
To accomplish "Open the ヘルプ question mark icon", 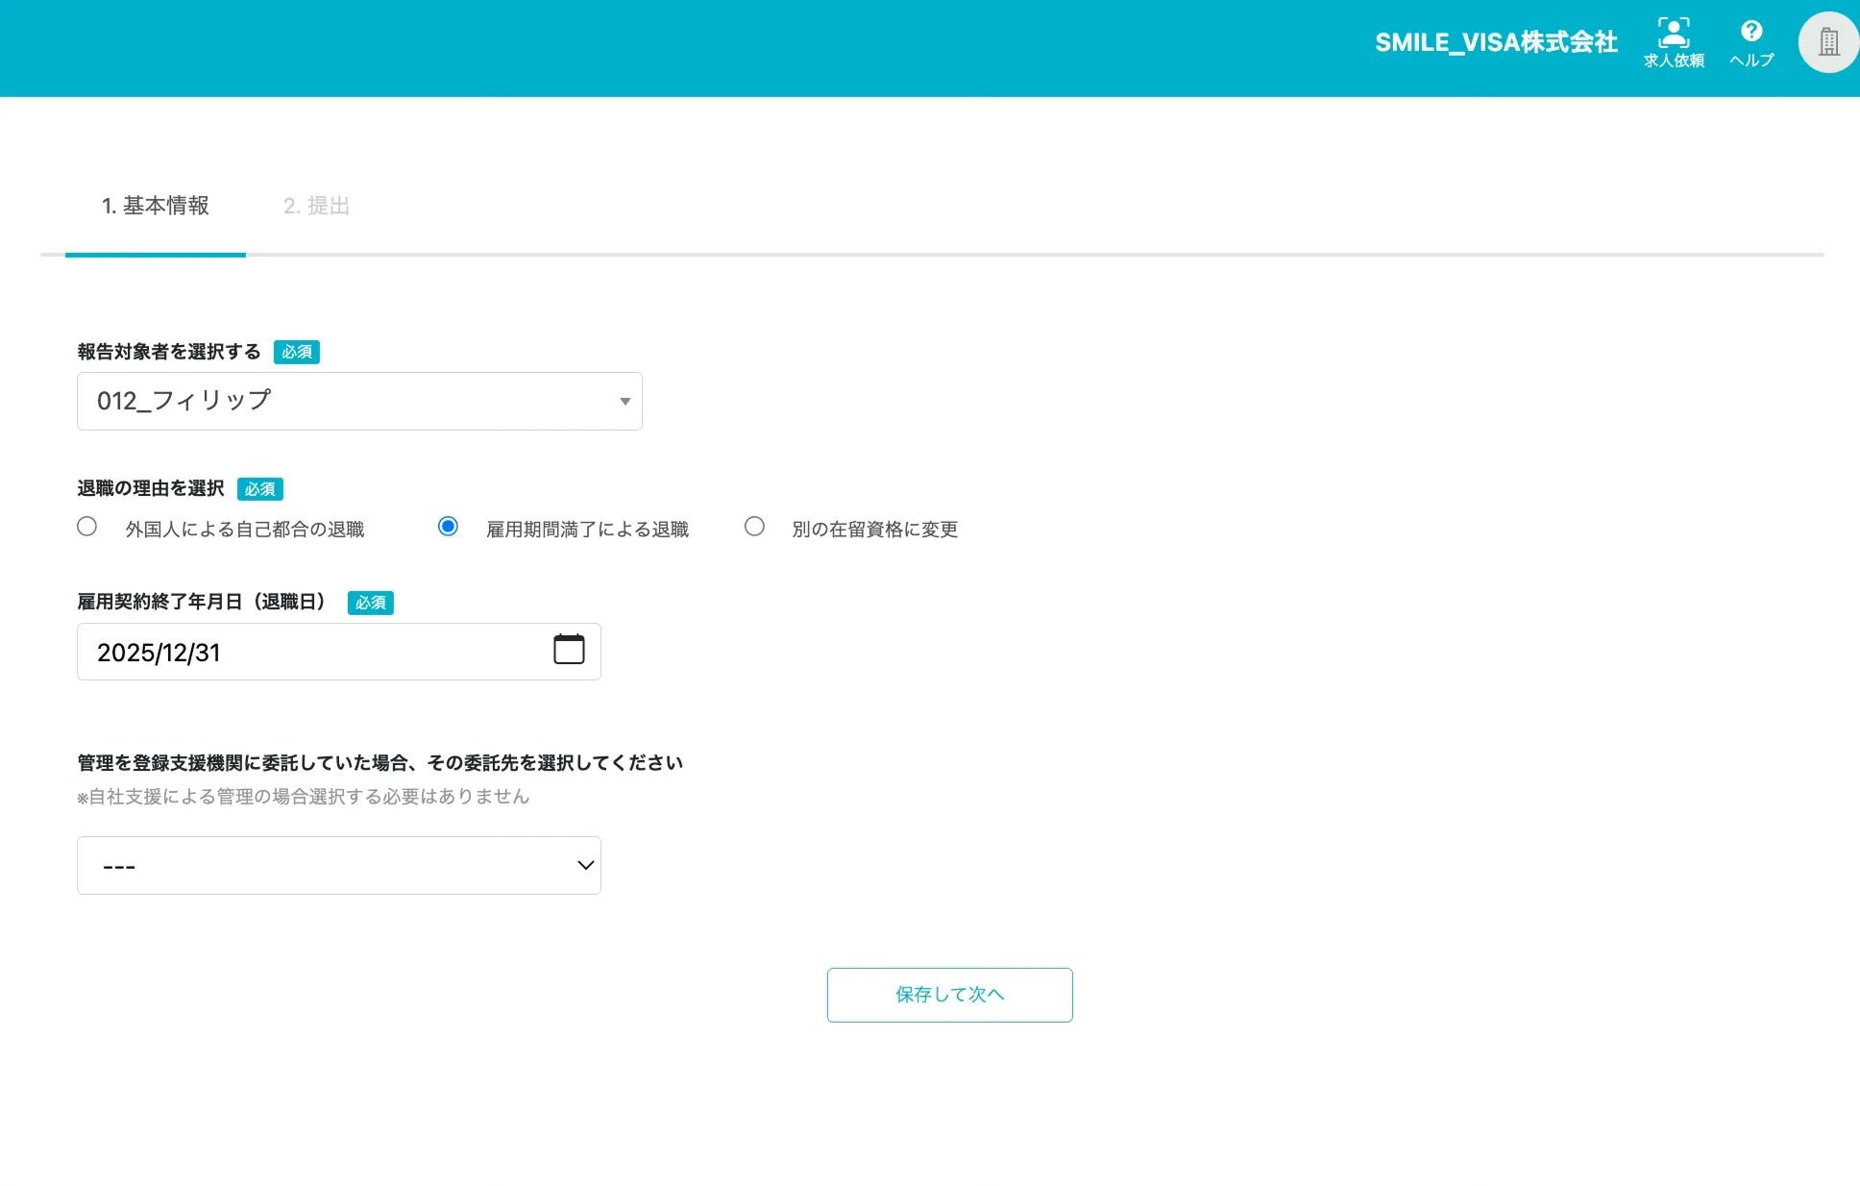I will (1751, 31).
